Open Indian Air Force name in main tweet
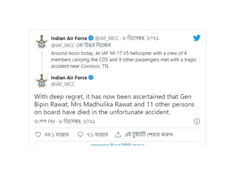This screenshot has width=245, height=171. coord(69,77)
